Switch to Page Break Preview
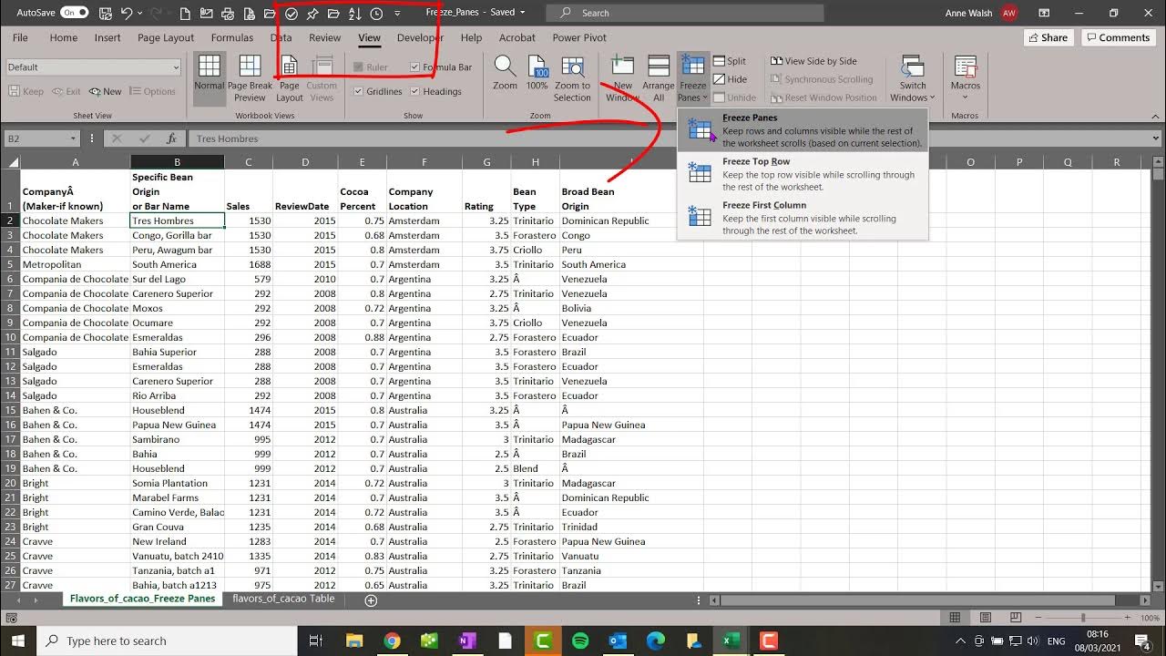1166x656 pixels. [x=250, y=78]
